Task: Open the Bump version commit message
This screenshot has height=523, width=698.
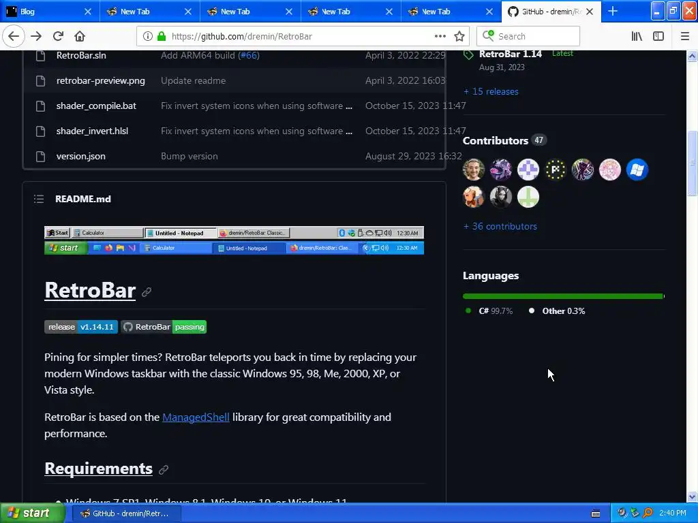Action: coord(189,156)
